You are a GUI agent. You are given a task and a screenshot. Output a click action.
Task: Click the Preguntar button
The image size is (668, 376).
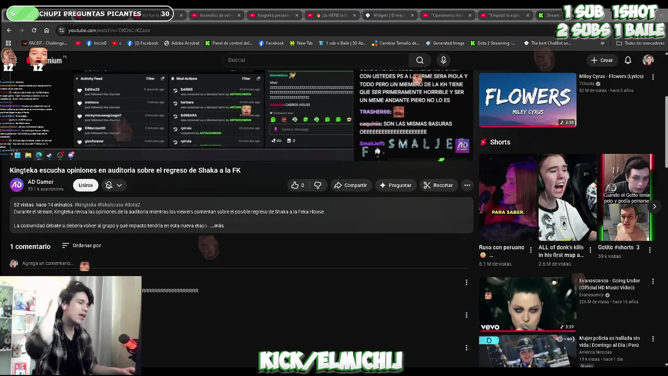[396, 185]
